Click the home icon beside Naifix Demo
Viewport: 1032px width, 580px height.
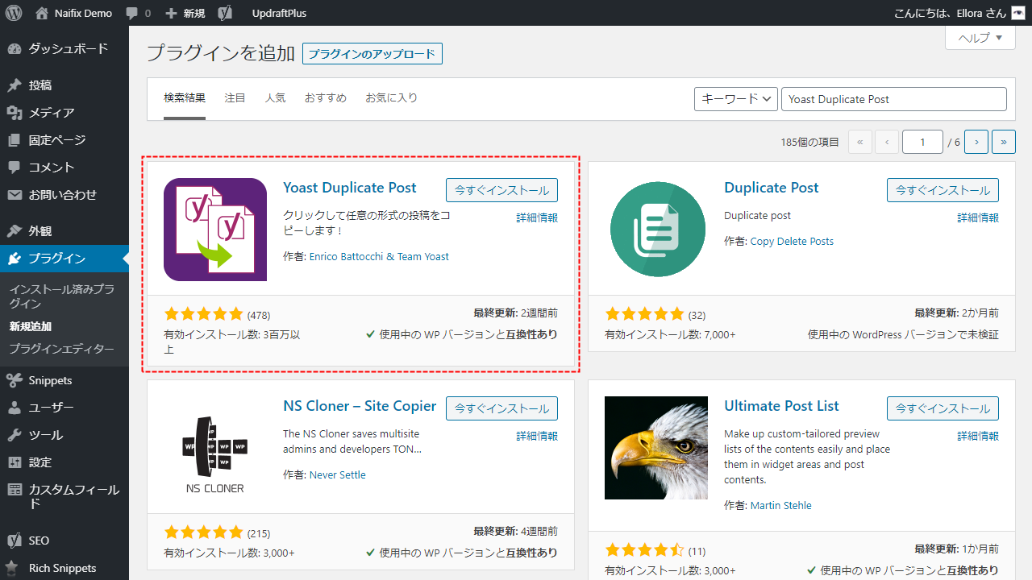pos(42,13)
